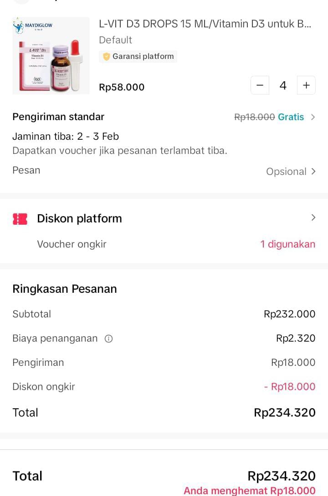Tap the Biaya penanganan info icon
Screen dimensions: 328x496
108,338
